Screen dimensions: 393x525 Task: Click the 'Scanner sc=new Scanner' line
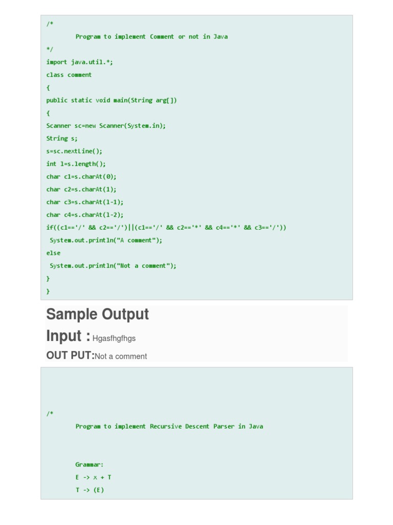click(x=106, y=126)
